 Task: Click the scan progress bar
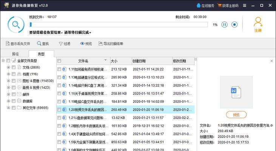pyautogui.click(x=119, y=25)
